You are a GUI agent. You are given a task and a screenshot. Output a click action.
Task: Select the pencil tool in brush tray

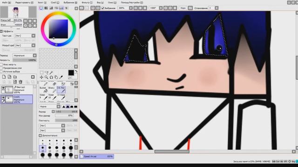click(46, 84)
